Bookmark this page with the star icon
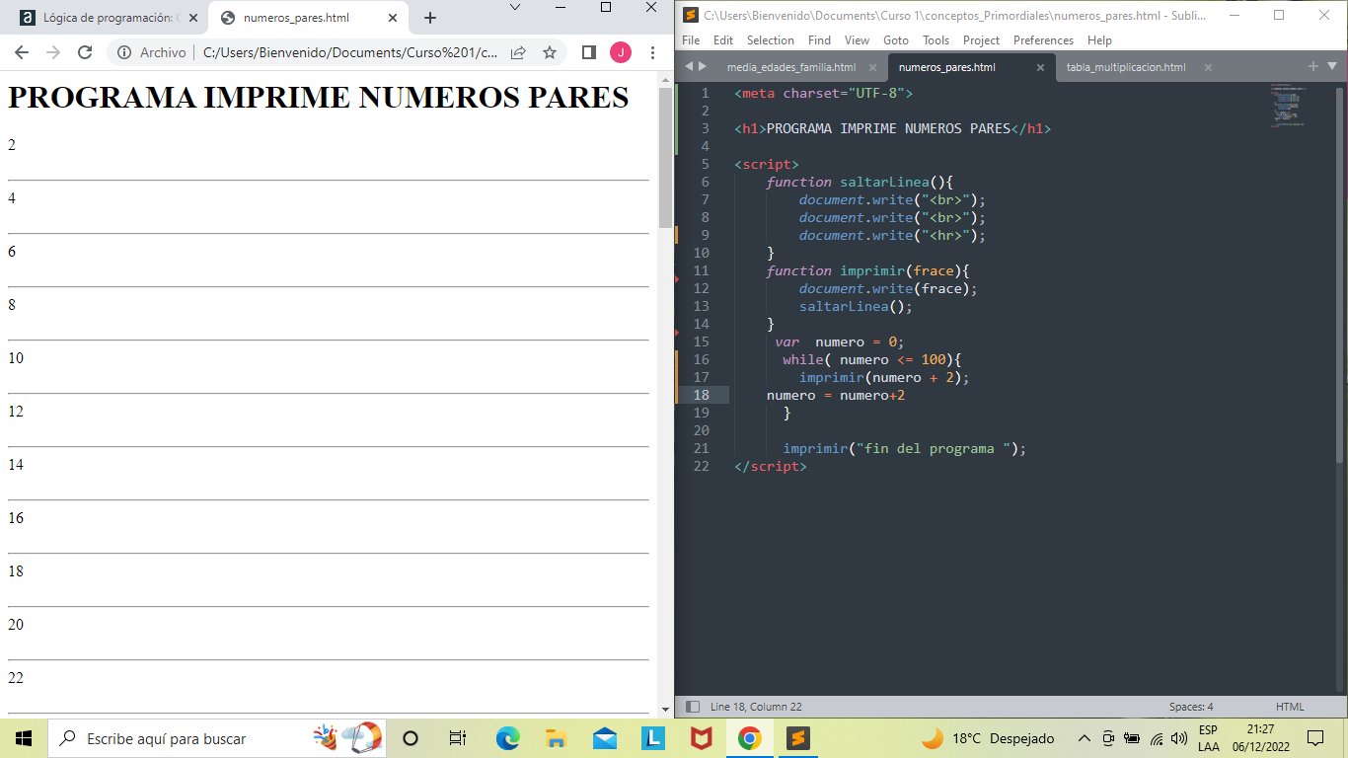This screenshot has width=1348, height=758. point(550,52)
